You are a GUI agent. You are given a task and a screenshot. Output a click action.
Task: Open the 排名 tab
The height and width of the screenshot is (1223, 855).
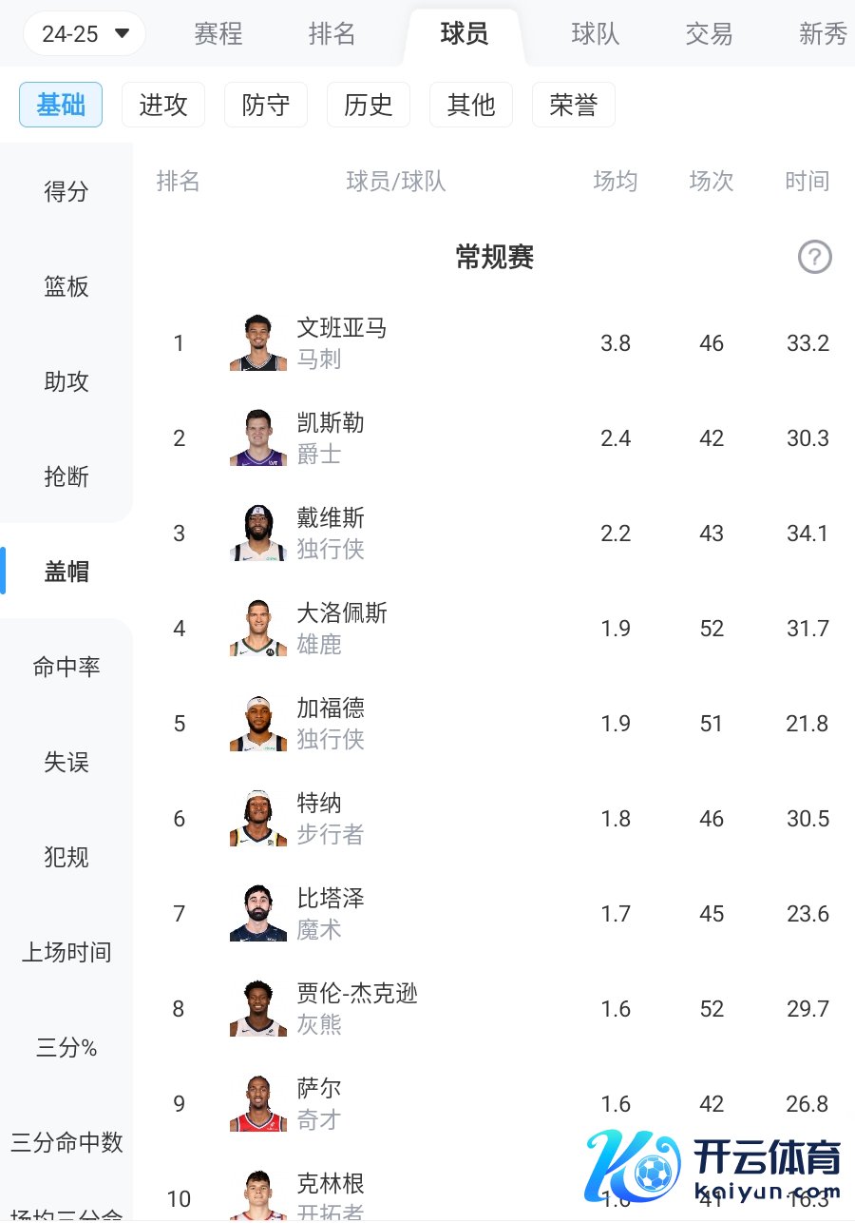pos(332,34)
